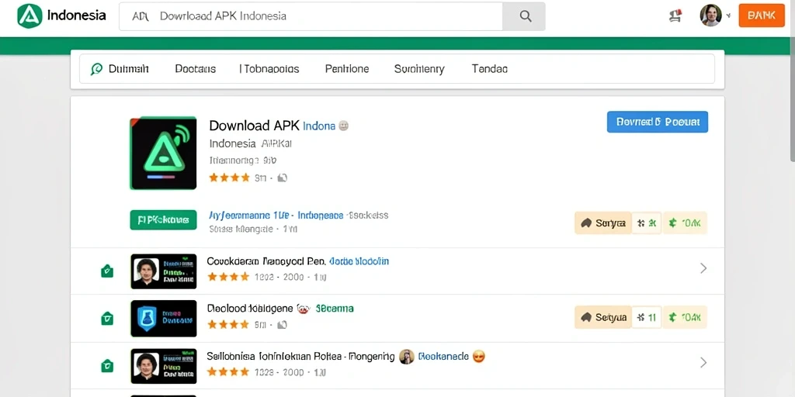Click the green Indonesia site logo
This screenshot has height=397, width=795.
(x=30, y=16)
